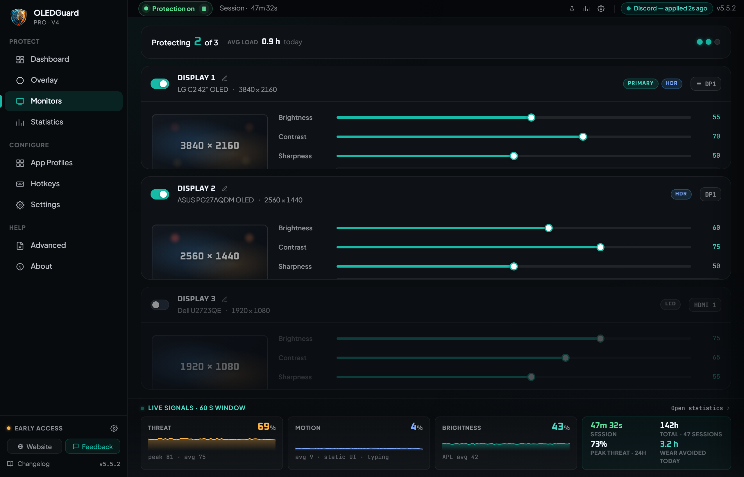Click the first display indicator dot
The image size is (744, 477).
(x=700, y=42)
